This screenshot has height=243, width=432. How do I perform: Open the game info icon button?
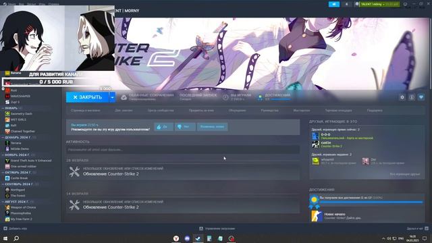coord(412,97)
